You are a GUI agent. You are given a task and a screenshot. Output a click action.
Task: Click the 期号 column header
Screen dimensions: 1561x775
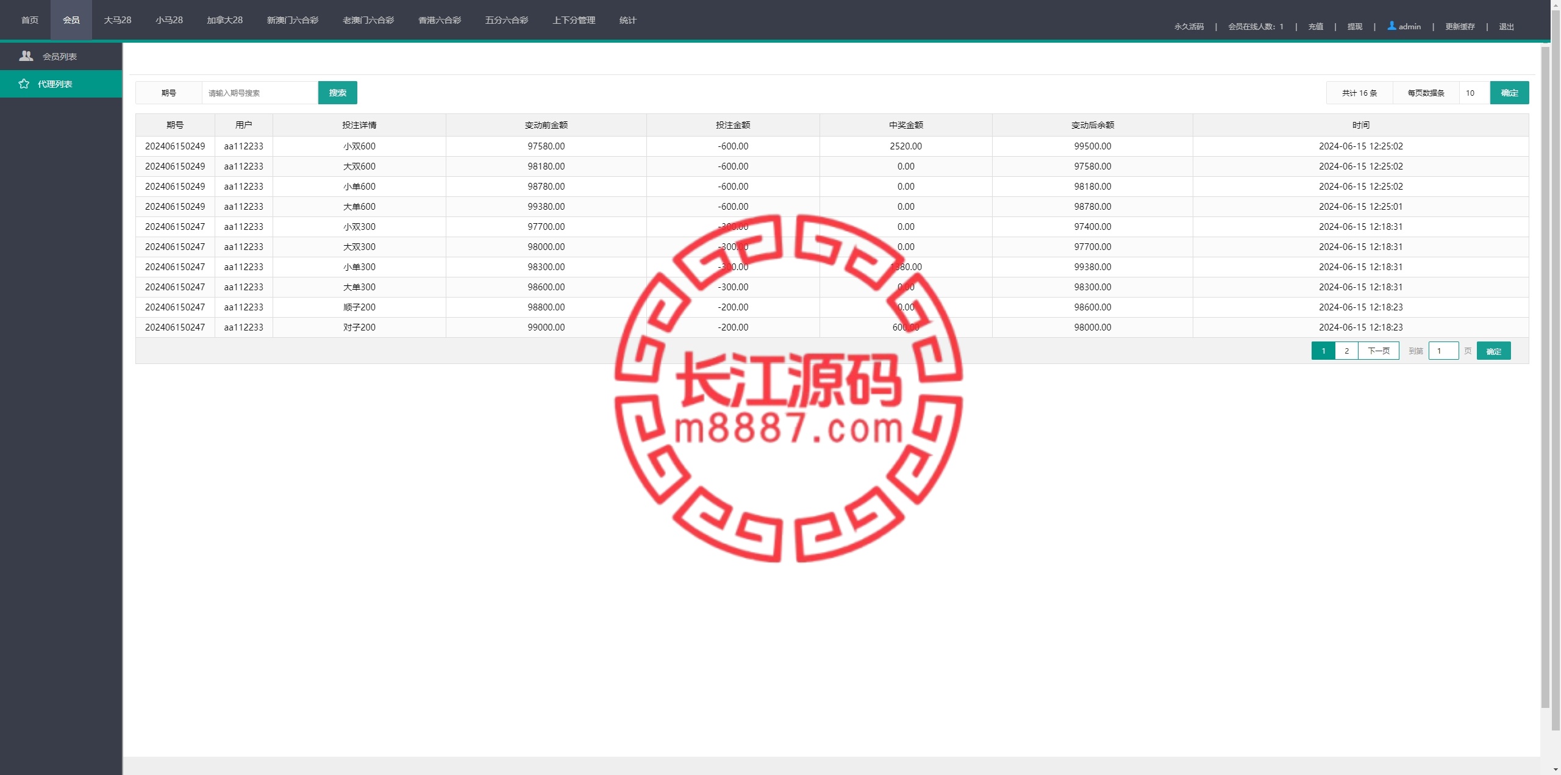[175, 125]
